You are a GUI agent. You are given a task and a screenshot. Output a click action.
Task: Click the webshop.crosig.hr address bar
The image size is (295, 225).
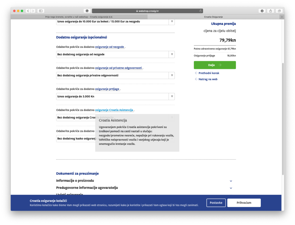(x=147, y=11)
